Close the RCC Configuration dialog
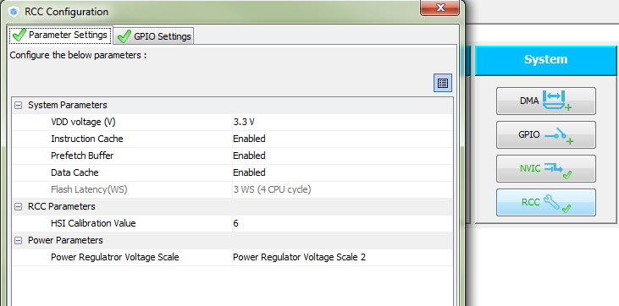The width and height of the screenshot is (619, 306). click(440, 8)
